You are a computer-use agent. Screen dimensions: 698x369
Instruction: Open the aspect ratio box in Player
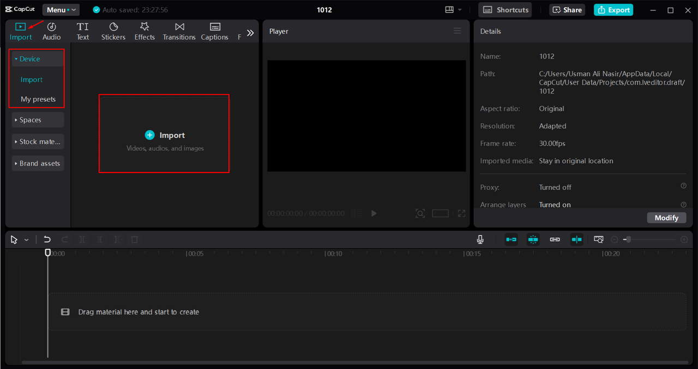(x=440, y=213)
